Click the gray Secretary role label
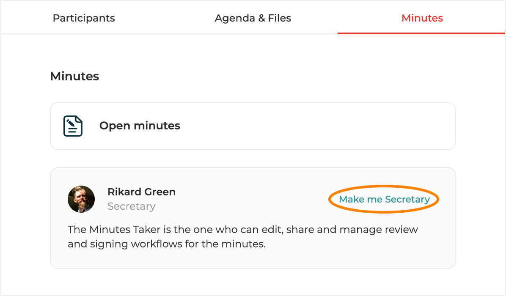 tap(131, 206)
